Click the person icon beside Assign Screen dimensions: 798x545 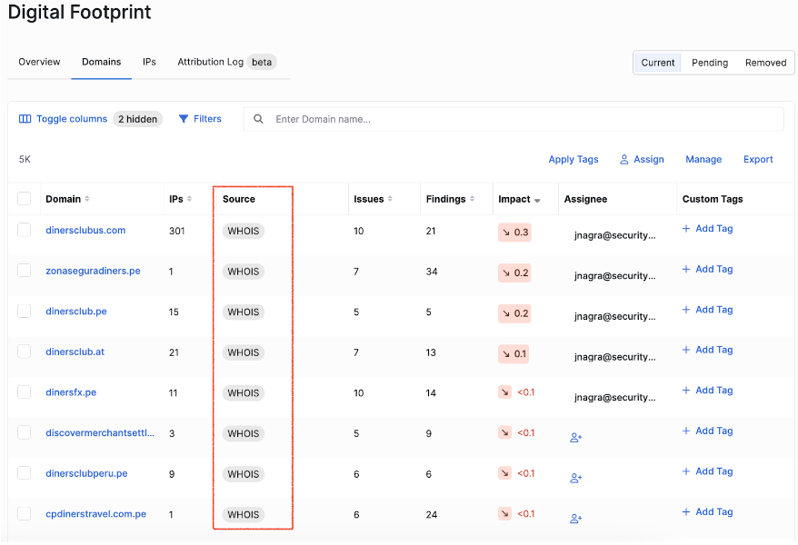pyautogui.click(x=623, y=160)
